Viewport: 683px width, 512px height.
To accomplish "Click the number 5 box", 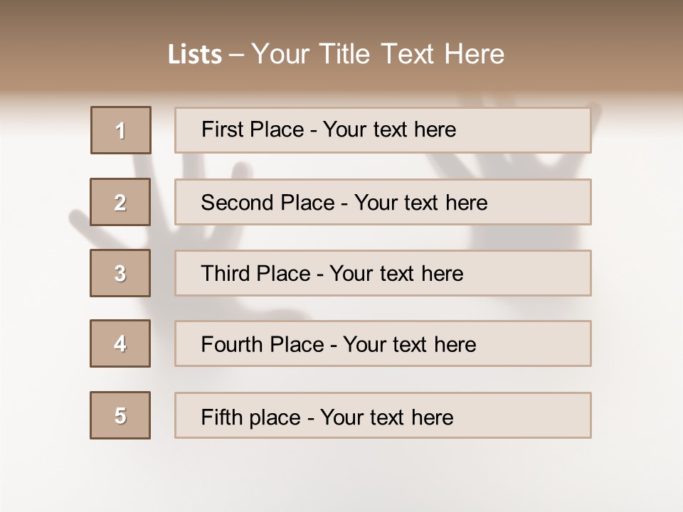I will point(120,415).
